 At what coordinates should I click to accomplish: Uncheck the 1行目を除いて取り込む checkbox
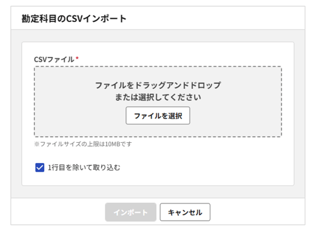(x=40, y=167)
